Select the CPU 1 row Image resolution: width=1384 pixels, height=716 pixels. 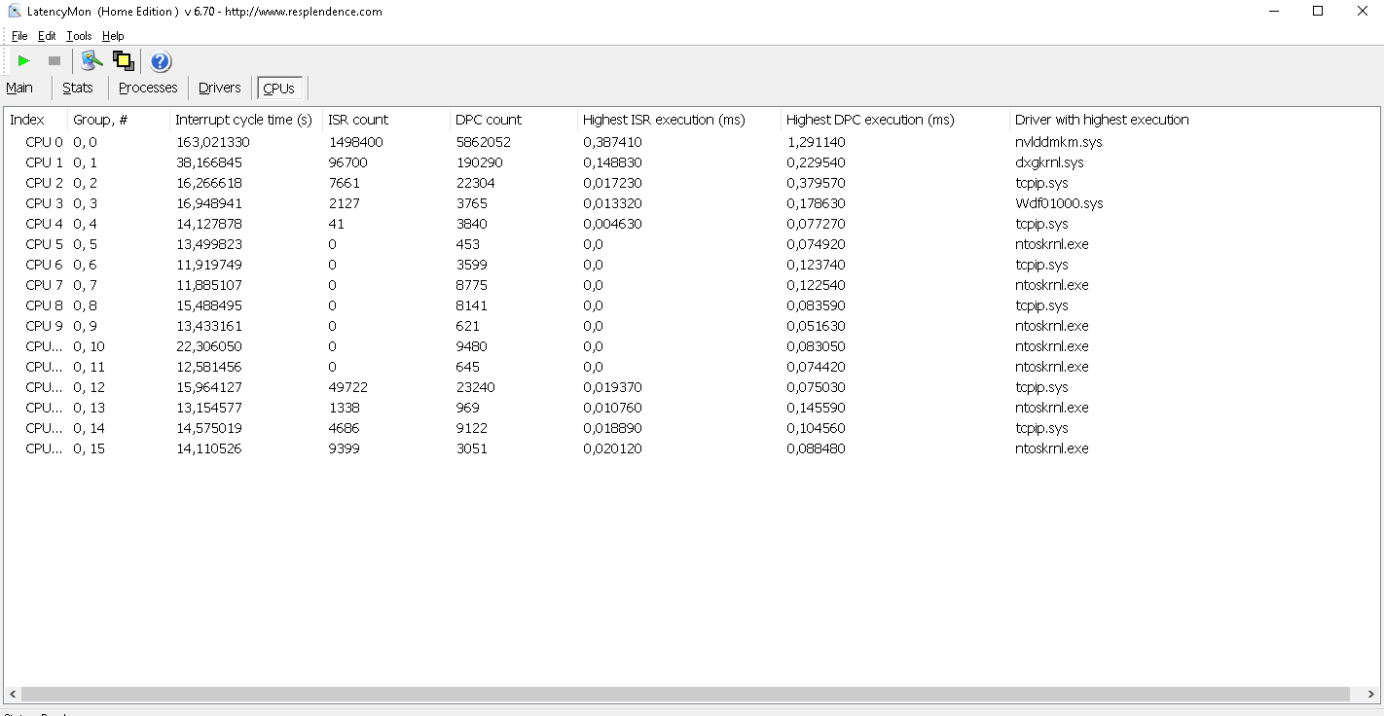tap(691, 162)
